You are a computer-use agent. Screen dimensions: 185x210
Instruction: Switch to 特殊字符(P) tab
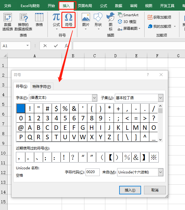(x=42, y=86)
